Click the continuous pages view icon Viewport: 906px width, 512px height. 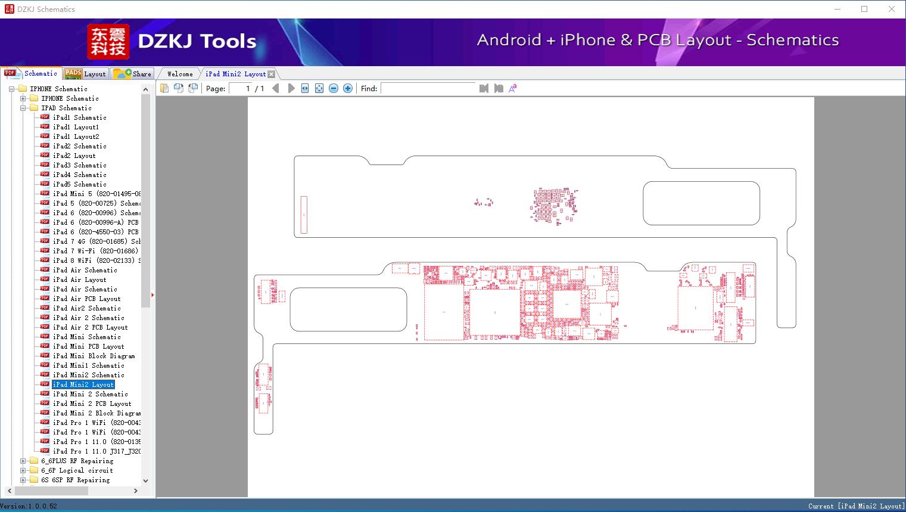click(192, 88)
